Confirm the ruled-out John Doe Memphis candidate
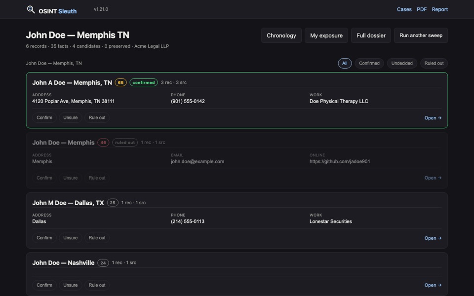Image resolution: width=474 pixels, height=296 pixels. (x=44, y=178)
